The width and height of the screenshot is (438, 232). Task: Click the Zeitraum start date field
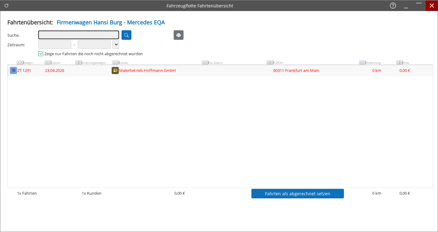55,44
